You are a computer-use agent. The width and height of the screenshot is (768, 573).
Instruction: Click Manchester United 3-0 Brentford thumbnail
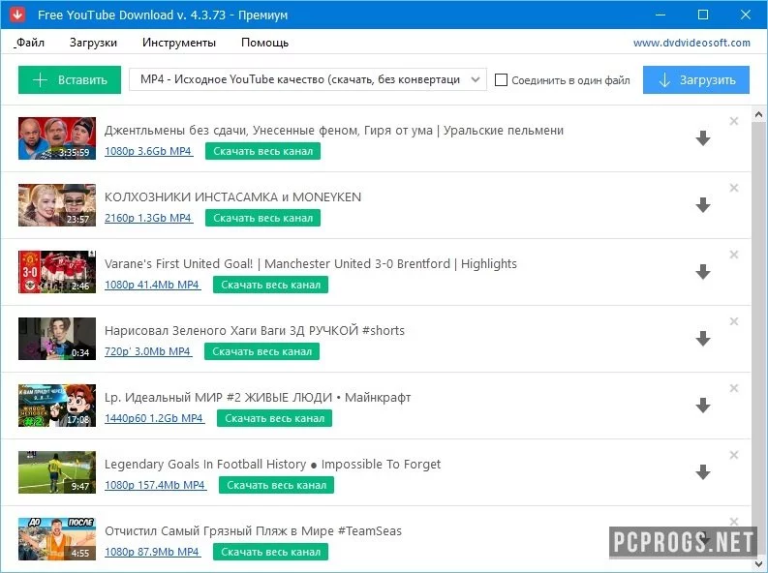pos(57,272)
